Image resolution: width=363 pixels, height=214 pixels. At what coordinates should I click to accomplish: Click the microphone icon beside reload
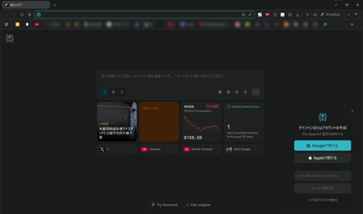30,15
